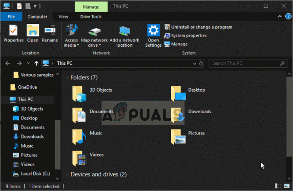Image resolution: width=293 pixels, height=191 pixels.
Task: Open the help question mark icon
Action: click(x=288, y=17)
